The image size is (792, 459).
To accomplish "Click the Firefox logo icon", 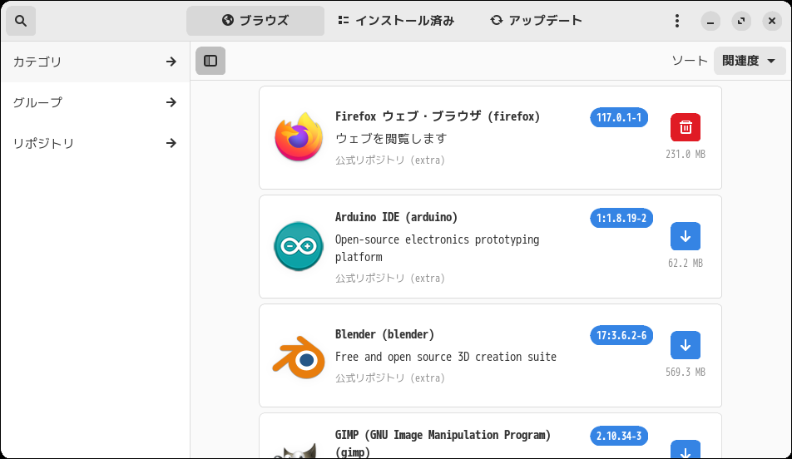I will click(x=299, y=137).
